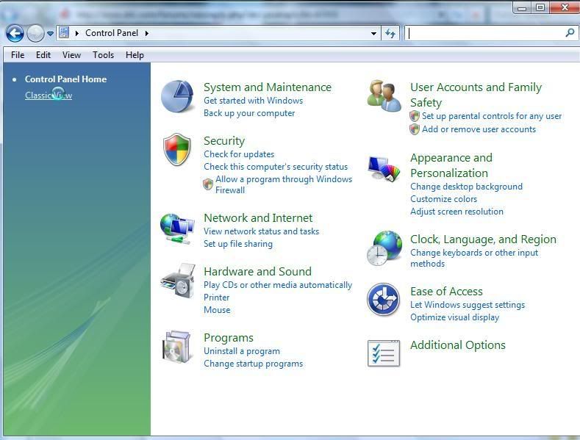Select Control Panel Home in sidebar
The image size is (580, 440).
[65, 79]
